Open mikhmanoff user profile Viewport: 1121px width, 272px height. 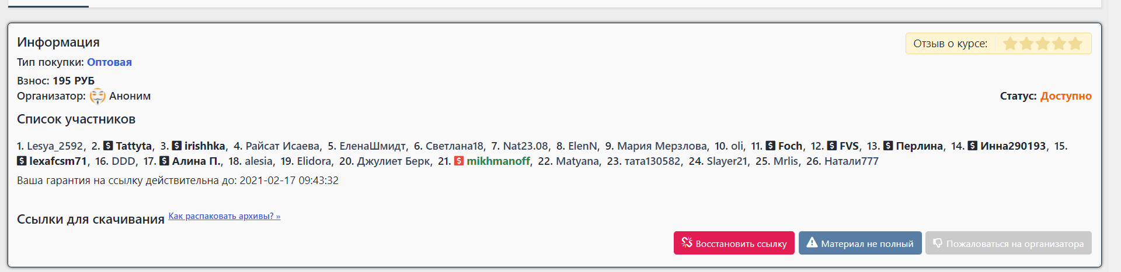pyautogui.click(x=498, y=161)
